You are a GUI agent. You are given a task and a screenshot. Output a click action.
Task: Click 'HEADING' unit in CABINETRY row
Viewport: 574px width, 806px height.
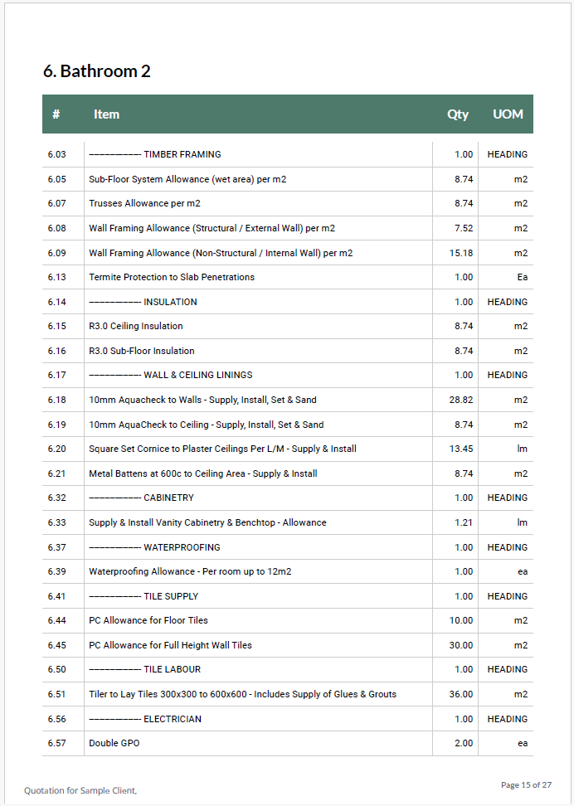[x=507, y=498]
